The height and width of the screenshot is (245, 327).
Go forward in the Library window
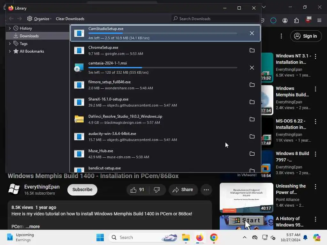click(19, 19)
